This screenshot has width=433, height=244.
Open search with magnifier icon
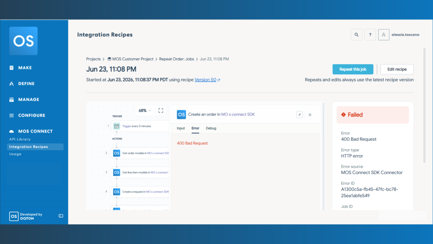point(357,35)
